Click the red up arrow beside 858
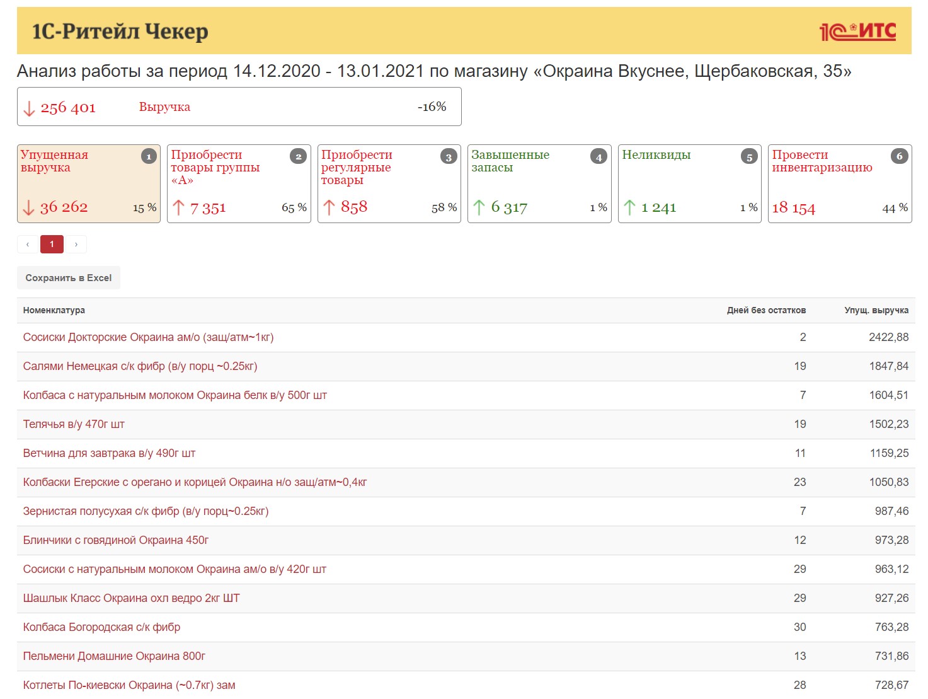The height and width of the screenshot is (699, 928). pyautogui.click(x=329, y=207)
